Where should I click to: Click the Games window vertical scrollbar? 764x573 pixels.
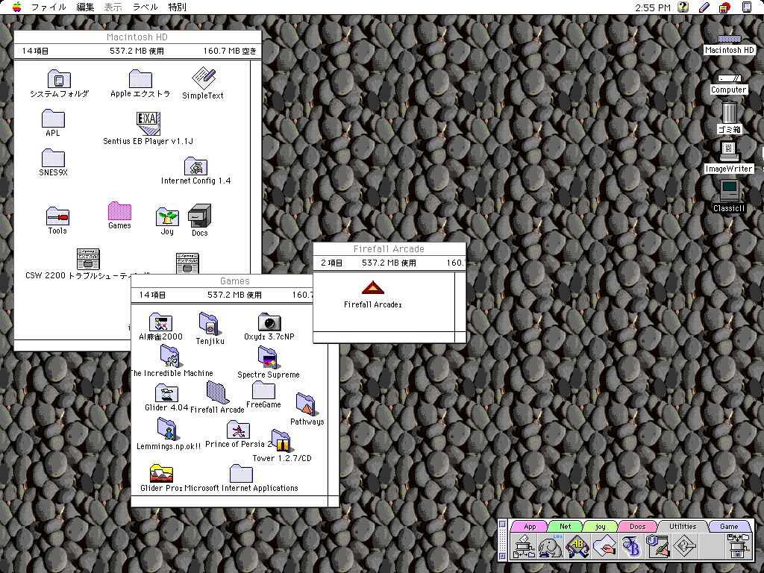pyautogui.click(x=334, y=419)
